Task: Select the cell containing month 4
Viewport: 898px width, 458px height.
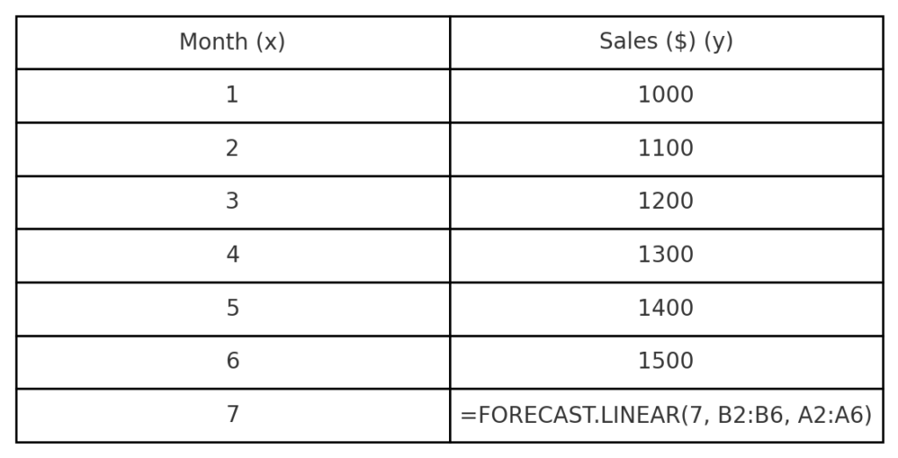Action: (x=232, y=255)
